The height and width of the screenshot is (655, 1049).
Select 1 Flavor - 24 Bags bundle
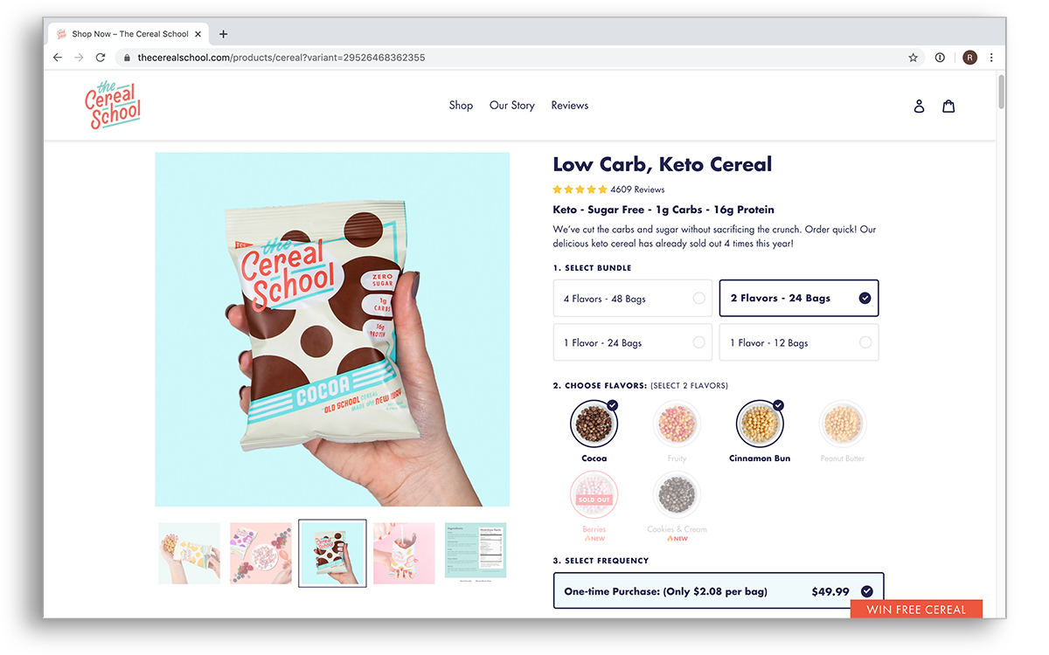633,342
